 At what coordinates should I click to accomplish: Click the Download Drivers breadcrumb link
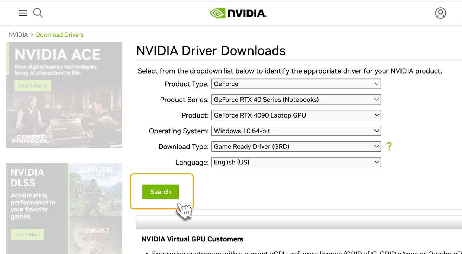click(60, 34)
